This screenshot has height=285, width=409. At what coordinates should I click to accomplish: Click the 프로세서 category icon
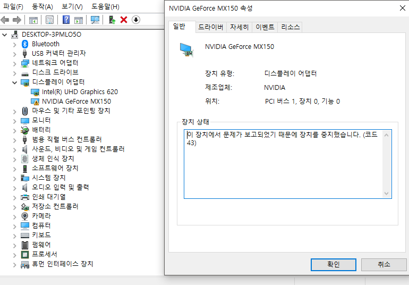coord(25,254)
